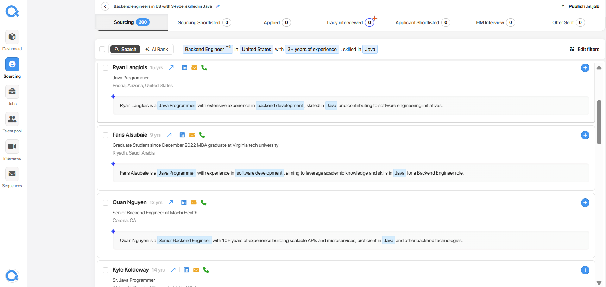Image resolution: width=606 pixels, height=287 pixels.
Task: Open the Jobs briefcase icon
Action: coord(12,92)
